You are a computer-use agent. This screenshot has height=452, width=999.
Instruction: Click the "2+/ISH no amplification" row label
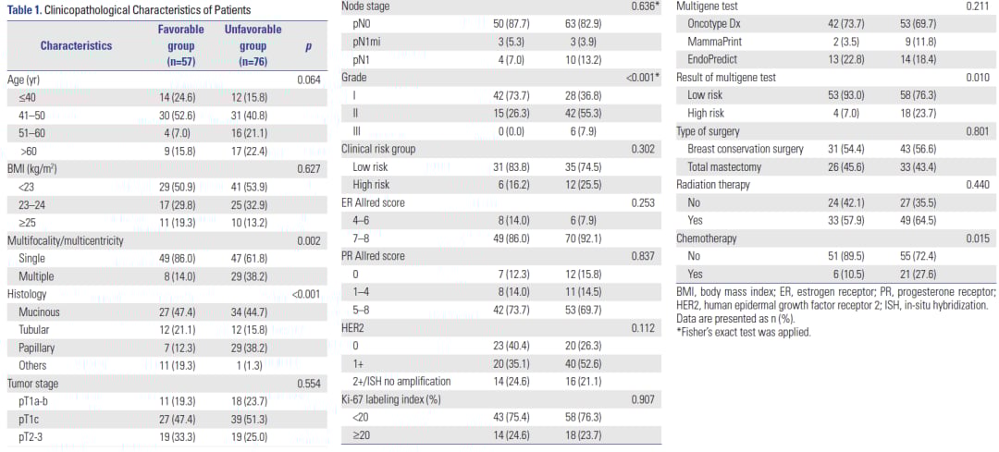tap(401, 381)
